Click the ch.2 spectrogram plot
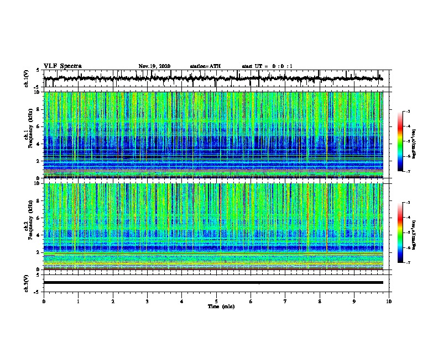Viewport: 438px width, 338px height. click(x=213, y=226)
